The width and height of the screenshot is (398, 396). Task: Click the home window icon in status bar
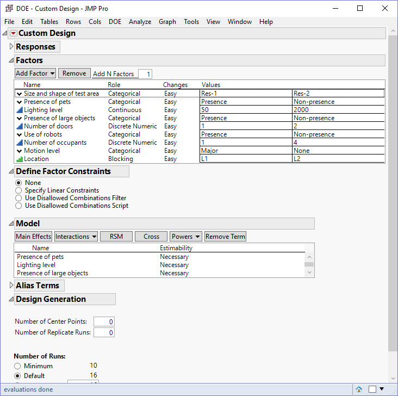pos(359,389)
